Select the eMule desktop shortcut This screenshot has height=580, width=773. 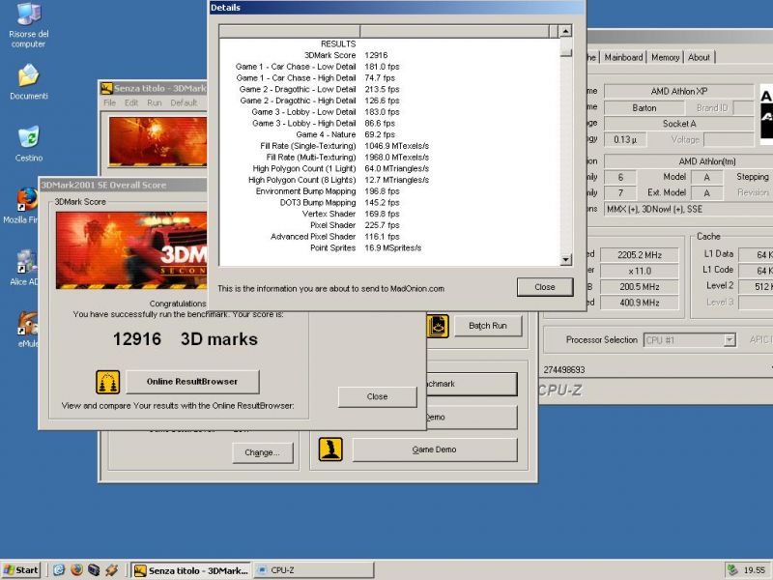[27, 330]
